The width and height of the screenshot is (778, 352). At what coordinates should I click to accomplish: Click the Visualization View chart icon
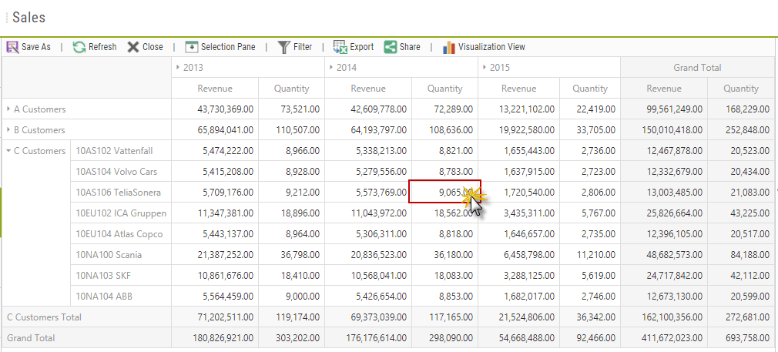(x=448, y=47)
